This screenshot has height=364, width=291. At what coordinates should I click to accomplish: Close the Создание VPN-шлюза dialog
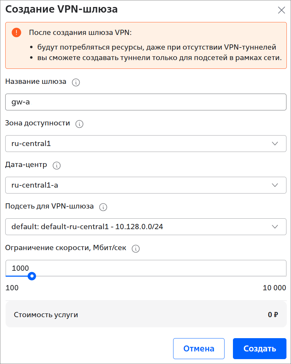[x=282, y=10]
